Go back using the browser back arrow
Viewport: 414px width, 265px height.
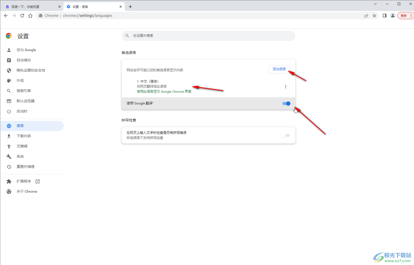6,16
